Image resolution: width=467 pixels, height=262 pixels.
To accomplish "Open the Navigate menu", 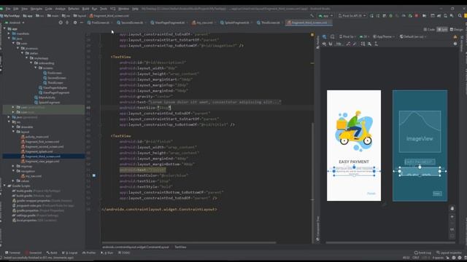I will coord(36,9).
